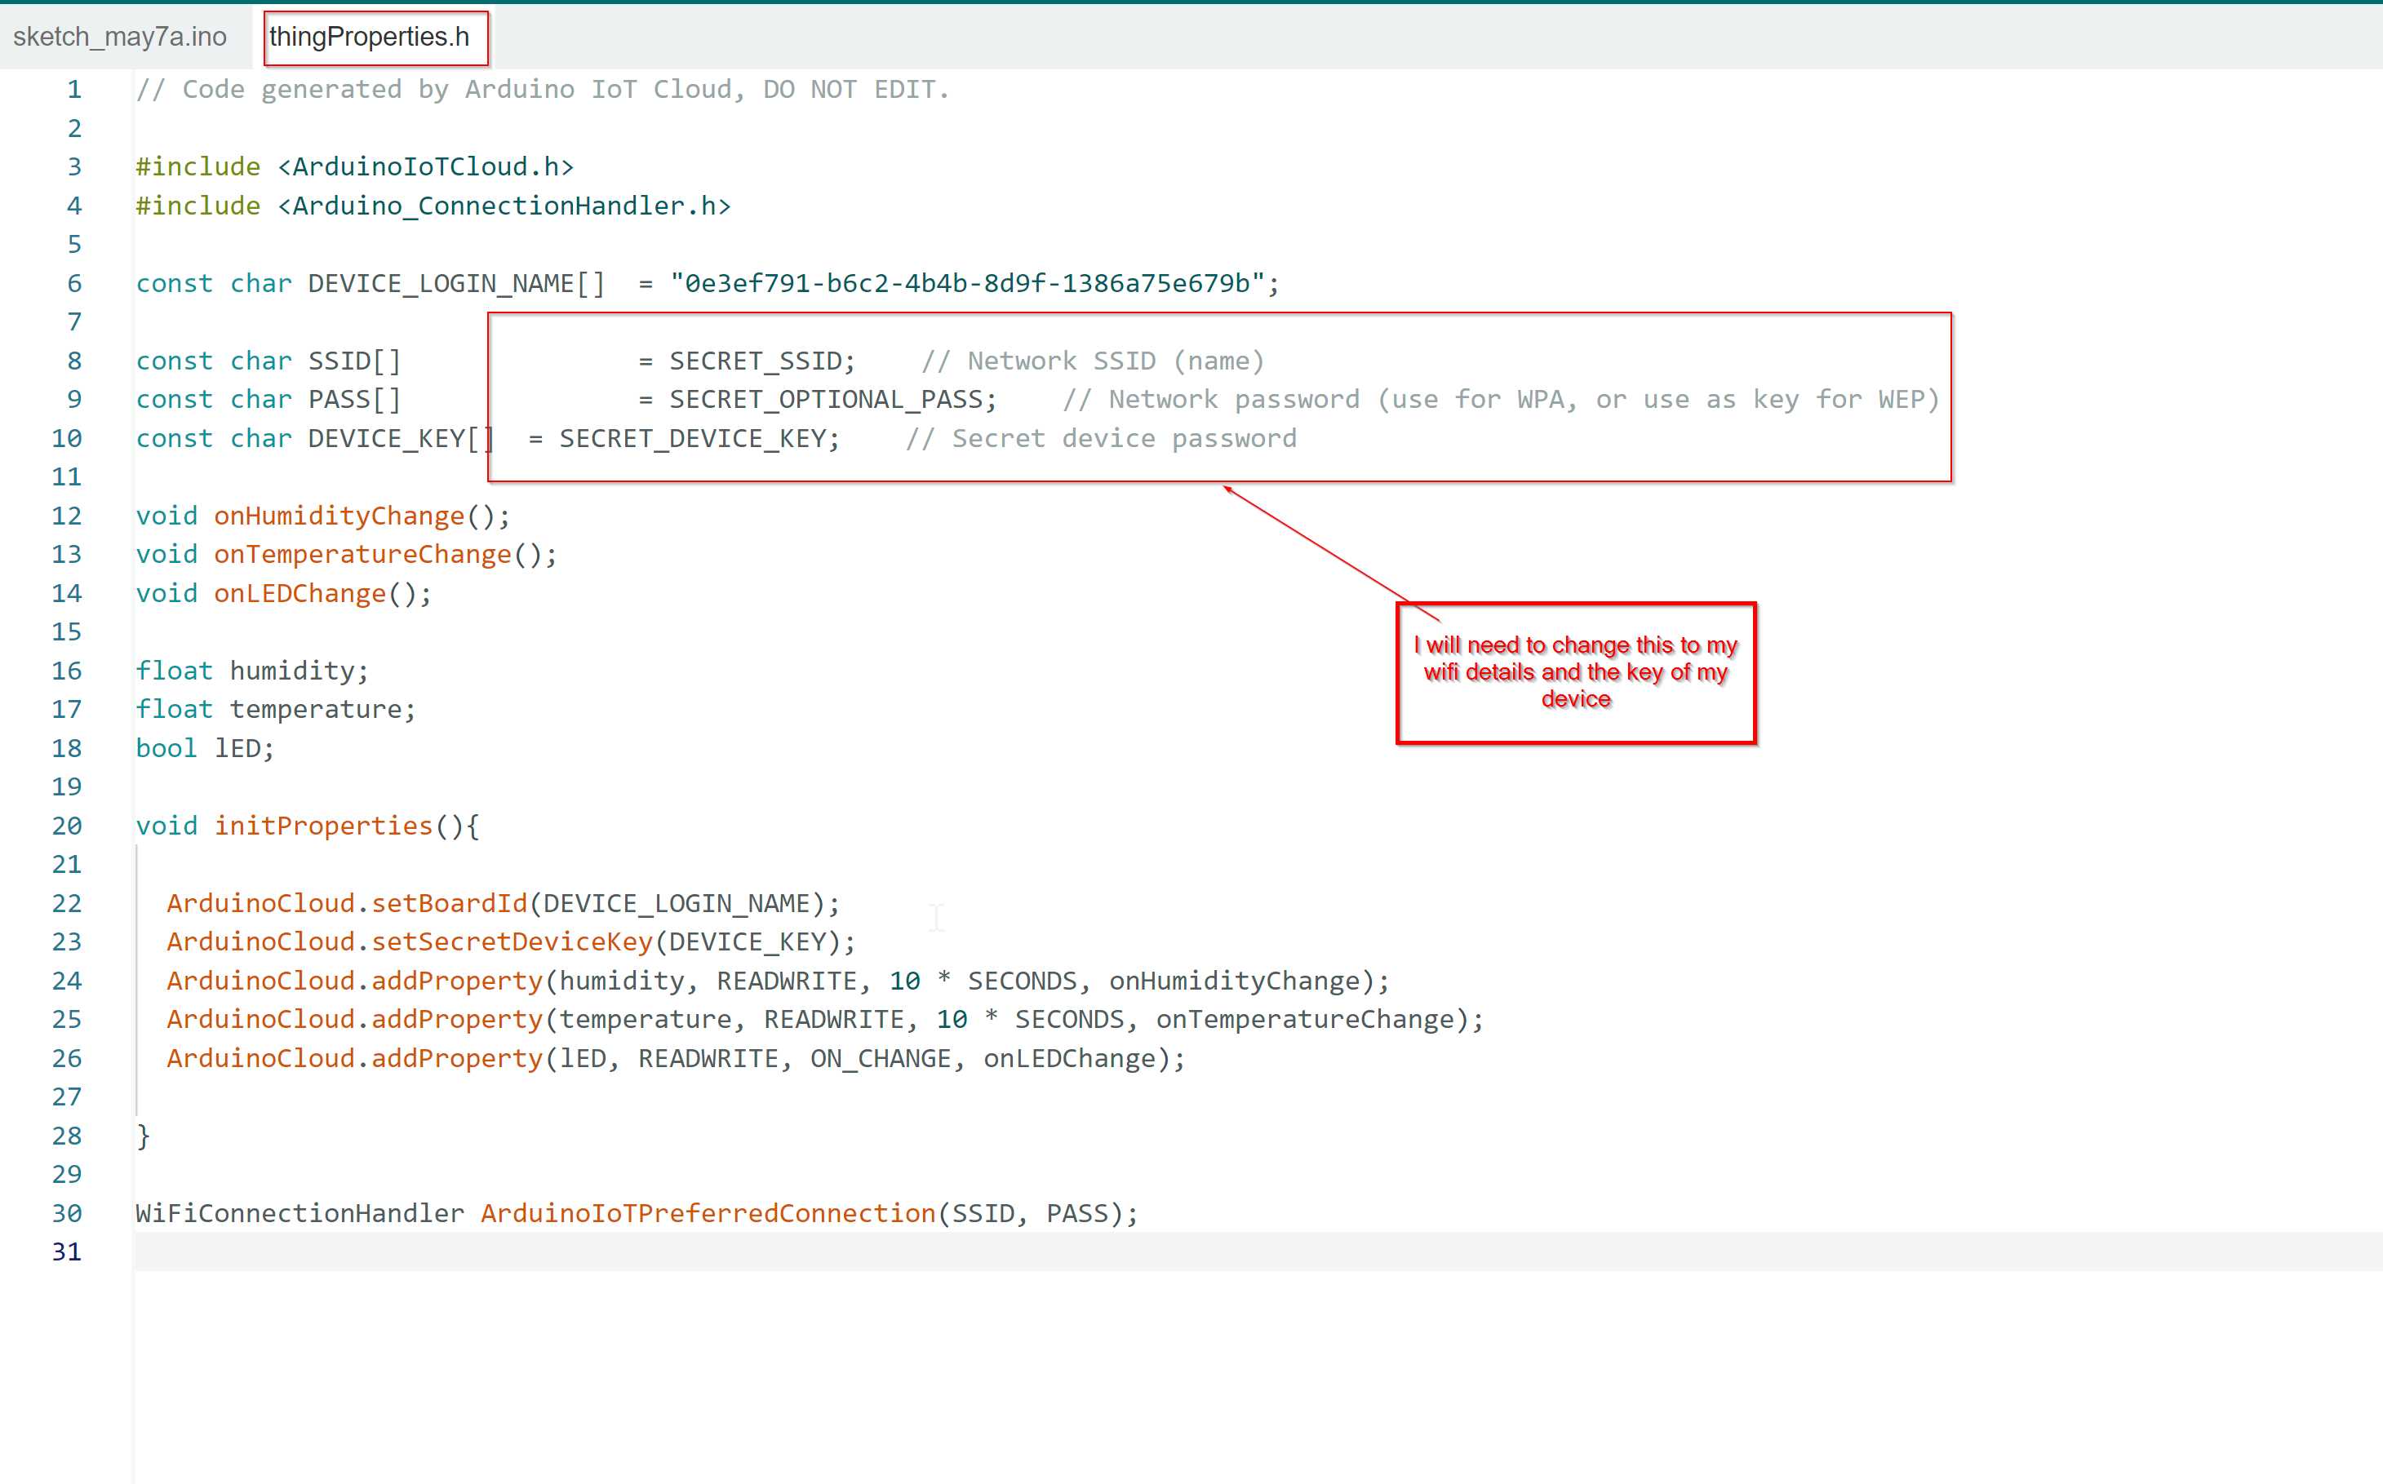The height and width of the screenshot is (1484, 2383).
Task: Click initProperties function name on line 20
Action: [323, 826]
